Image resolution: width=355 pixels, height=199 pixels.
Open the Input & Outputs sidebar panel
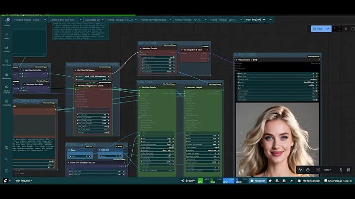pos(7,90)
